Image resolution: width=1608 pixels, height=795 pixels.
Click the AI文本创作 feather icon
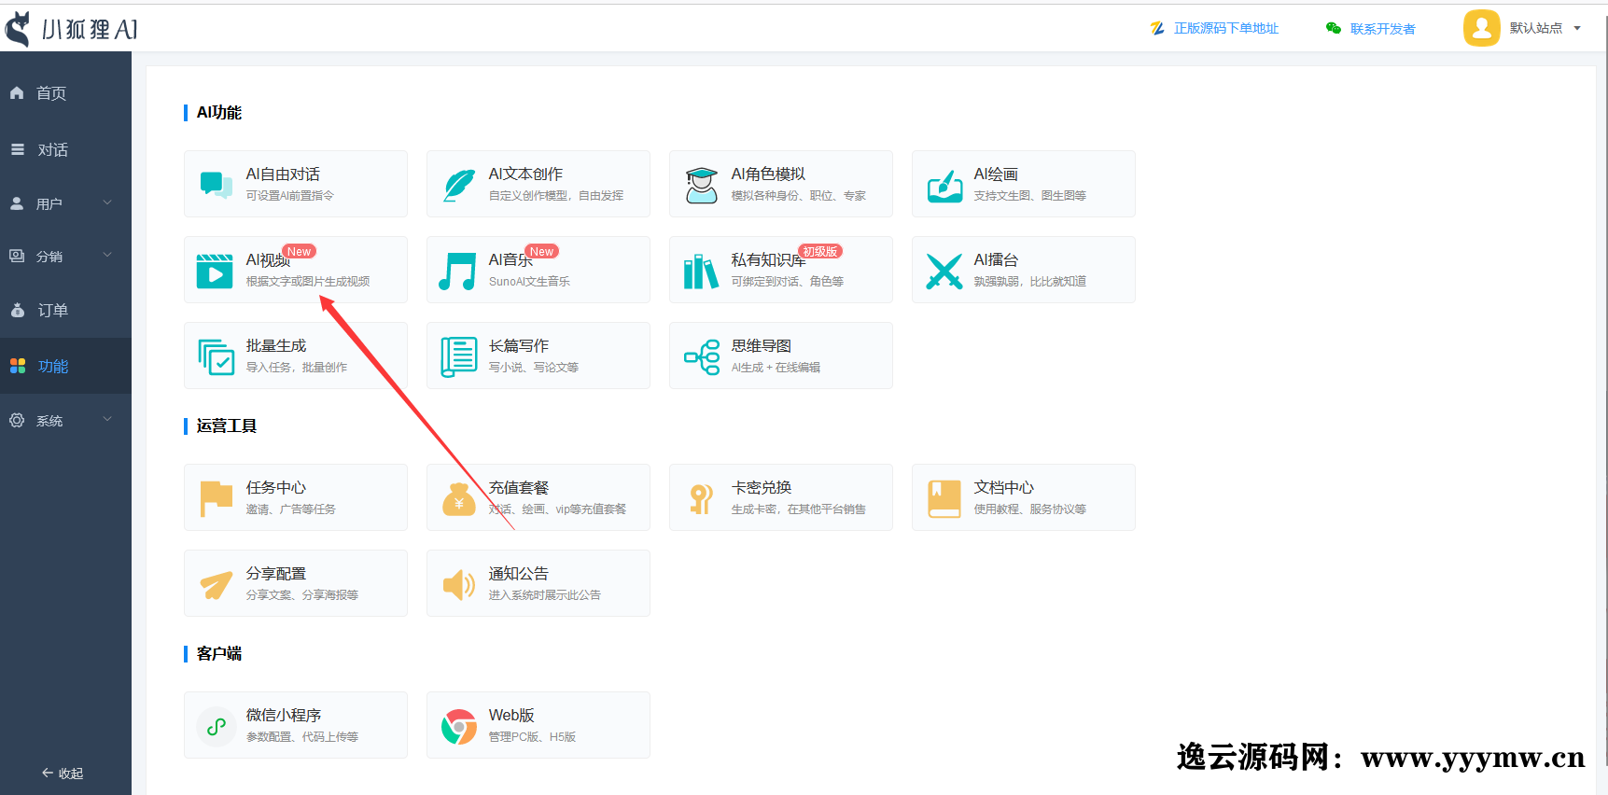tap(458, 185)
